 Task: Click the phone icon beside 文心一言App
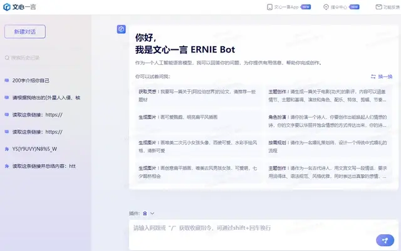[x=269, y=7]
